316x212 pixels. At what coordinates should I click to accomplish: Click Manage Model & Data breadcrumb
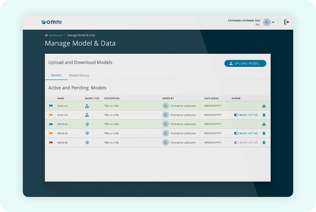point(81,35)
